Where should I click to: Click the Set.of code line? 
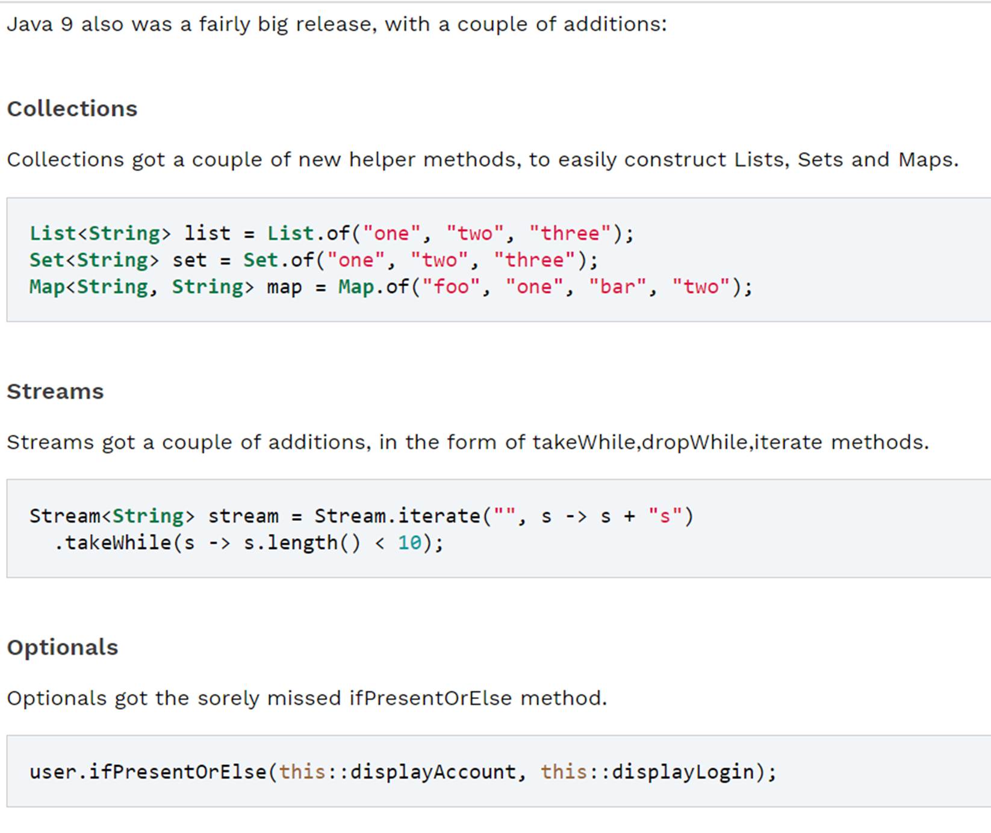313,260
